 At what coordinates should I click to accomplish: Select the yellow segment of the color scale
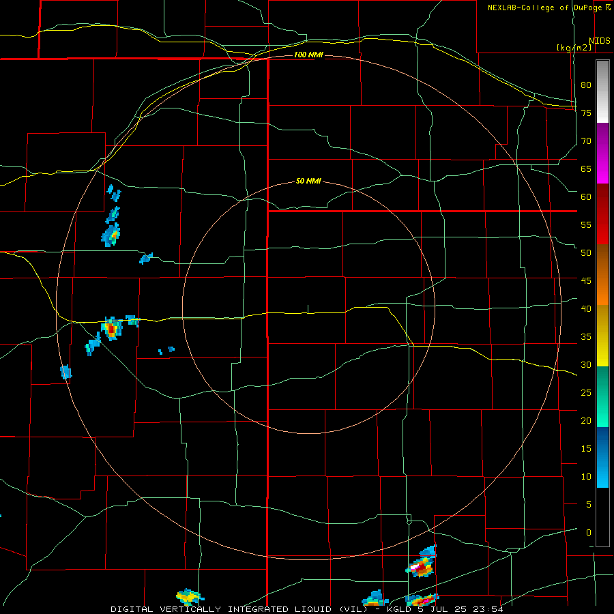pyautogui.click(x=602, y=336)
